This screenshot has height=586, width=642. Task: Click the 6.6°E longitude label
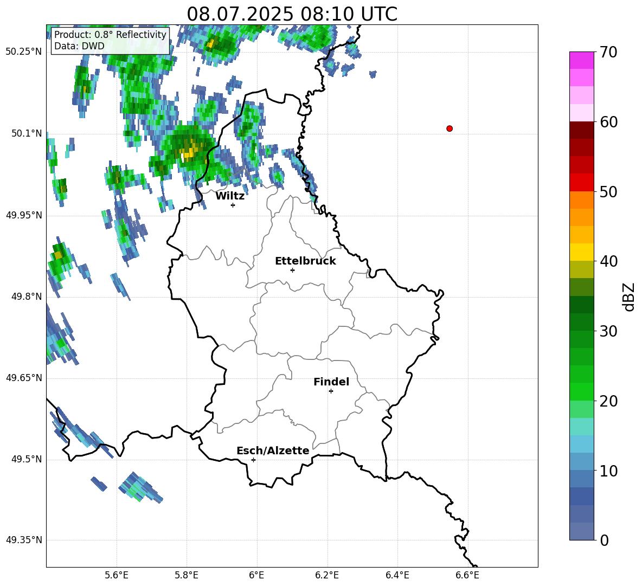(x=467, y=575)
